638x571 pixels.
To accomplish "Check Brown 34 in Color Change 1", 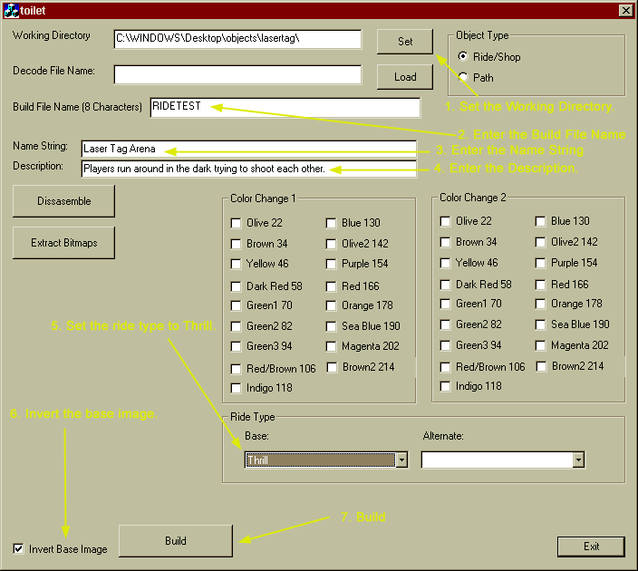I will [236, 244].
